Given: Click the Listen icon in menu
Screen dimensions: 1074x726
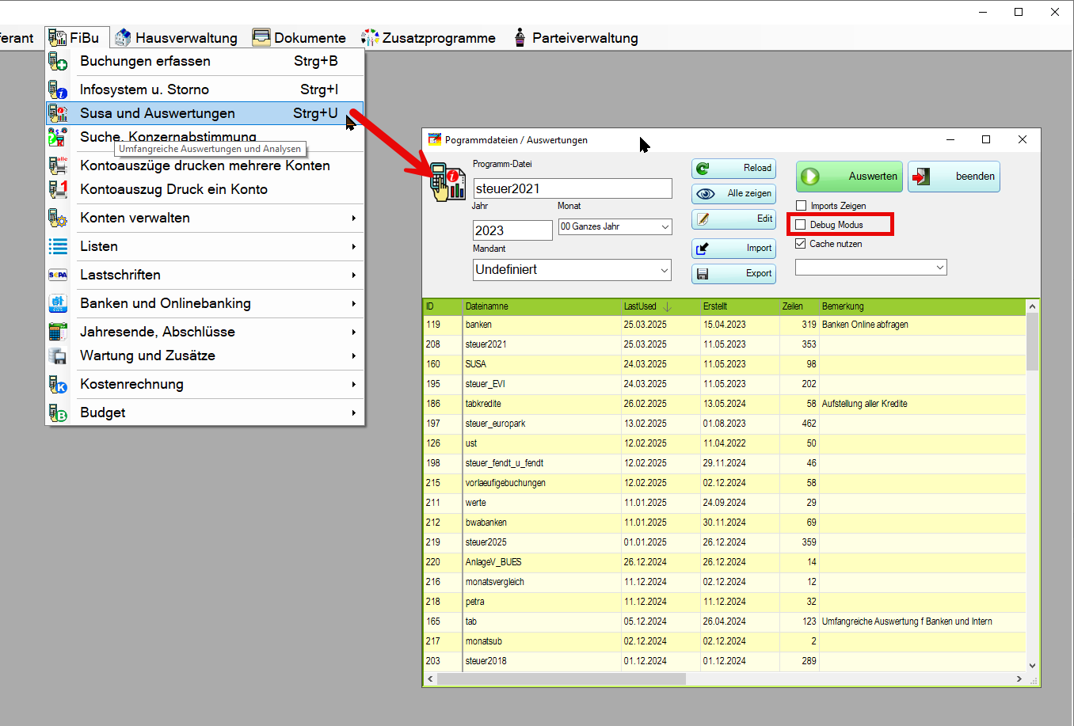Looking at the screenshot, I should (58, 246).
